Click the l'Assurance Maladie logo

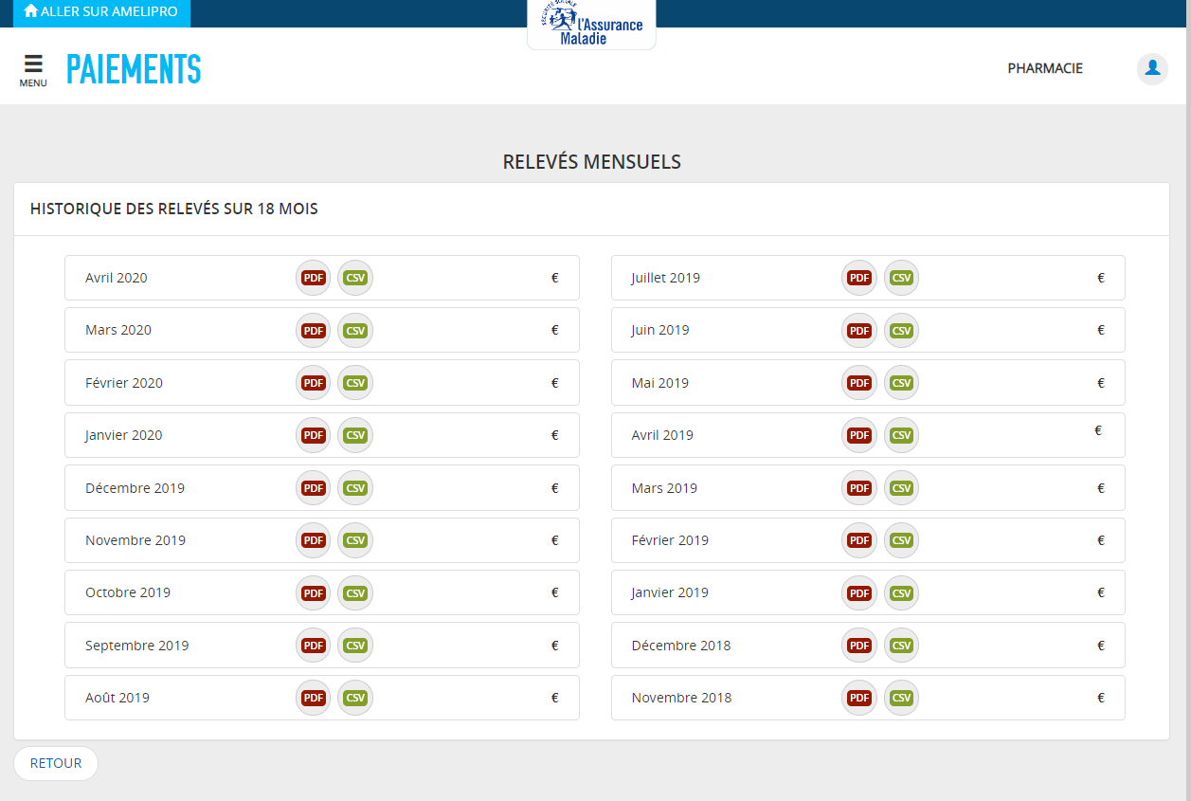tap(591, 25)
